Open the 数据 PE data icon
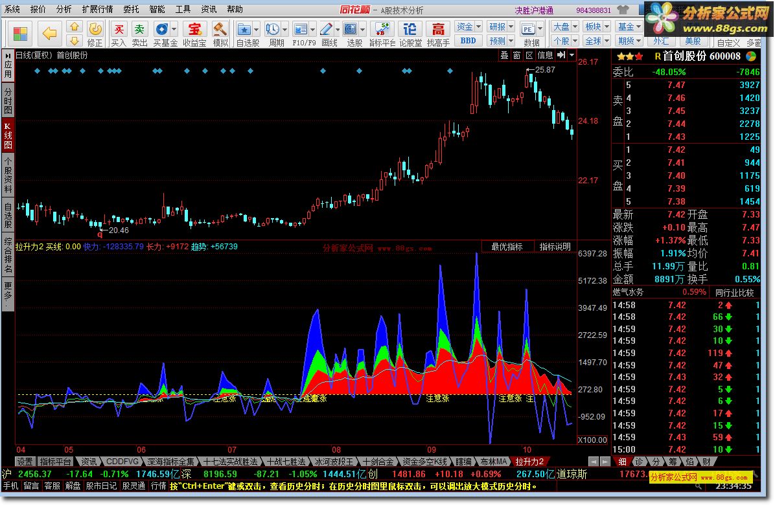The height and width of the screenshot is (505, 775). 528,30
